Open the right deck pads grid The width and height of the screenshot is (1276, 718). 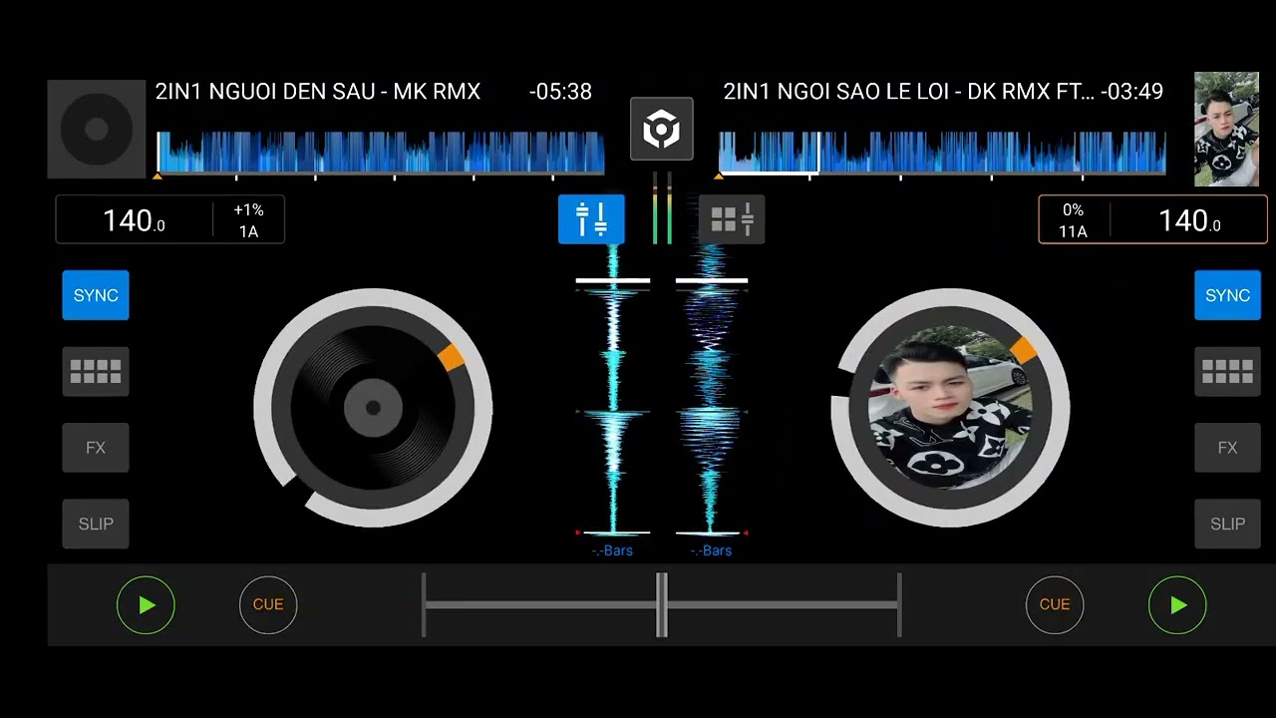1227,372
